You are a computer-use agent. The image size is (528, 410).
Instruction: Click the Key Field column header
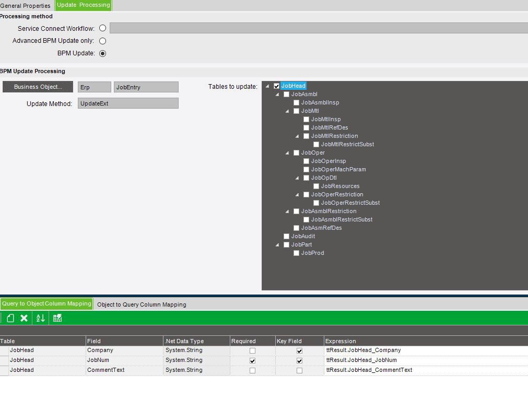300,341
